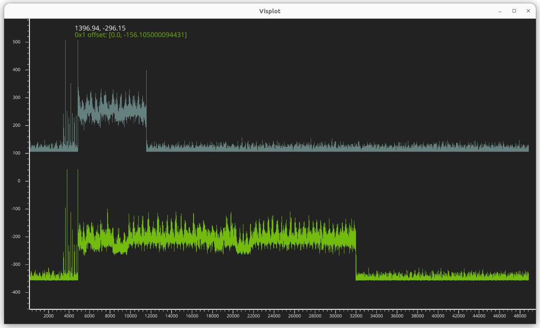This screenshot has width=540, height=328.
Task: Click the 12000 tick label on x-axis
Action: (x=151, y=316)
